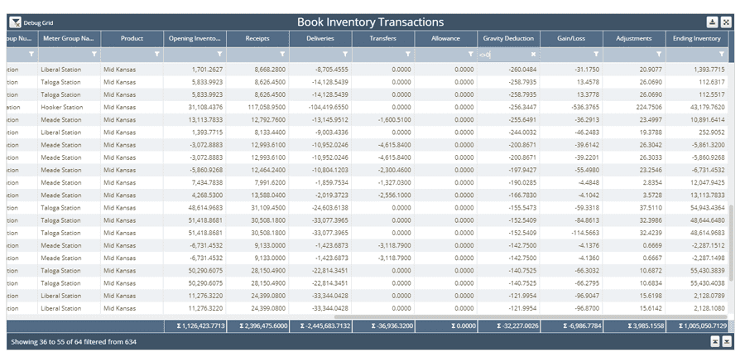745x362 pixels.
Task: Open filter icon under Deliveries column
Action: [x=345, y=54]
